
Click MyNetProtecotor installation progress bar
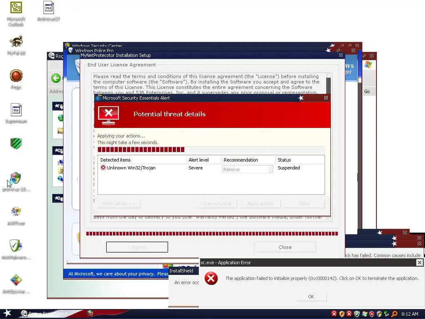tap(212, 233)
